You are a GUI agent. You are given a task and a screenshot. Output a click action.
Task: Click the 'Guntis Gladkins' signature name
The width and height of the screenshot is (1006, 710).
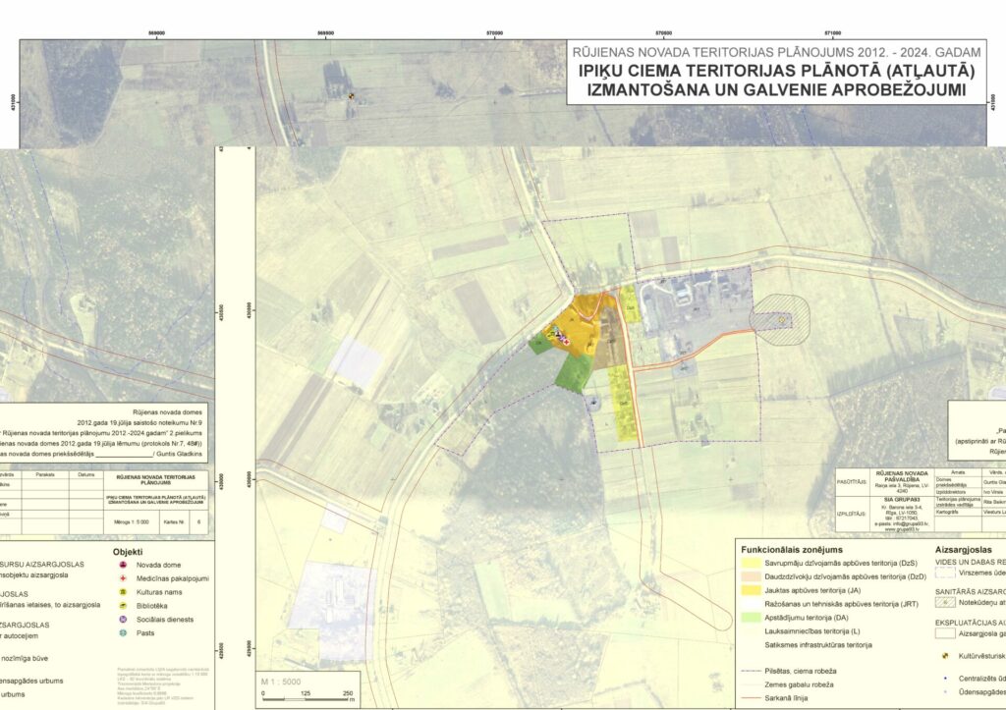pyautogui.click(x=179, y=454)
